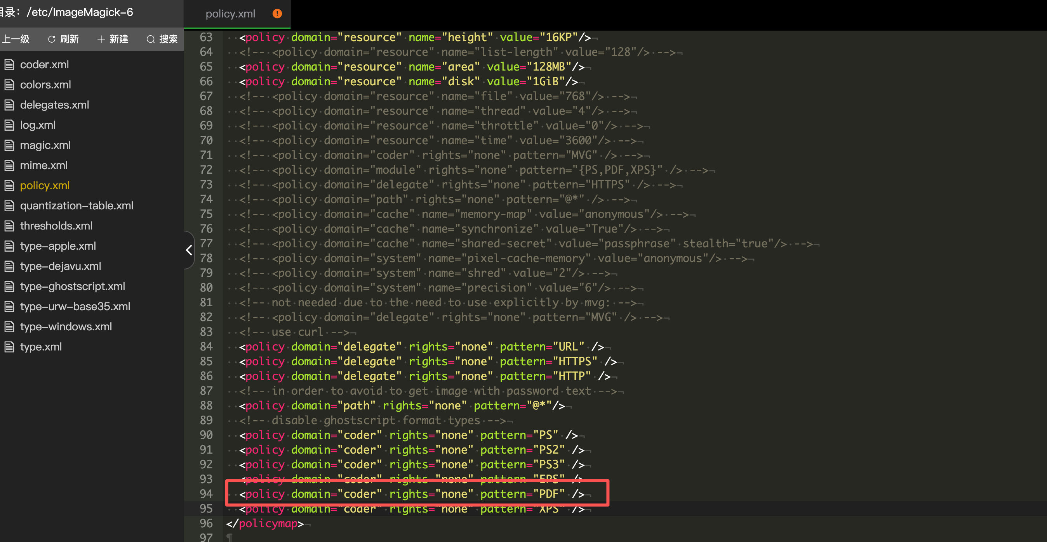This screenshot has height=542, width=1047.
Task: Click pattern="PS3" on line 92
Action: [x=522, y=464]
